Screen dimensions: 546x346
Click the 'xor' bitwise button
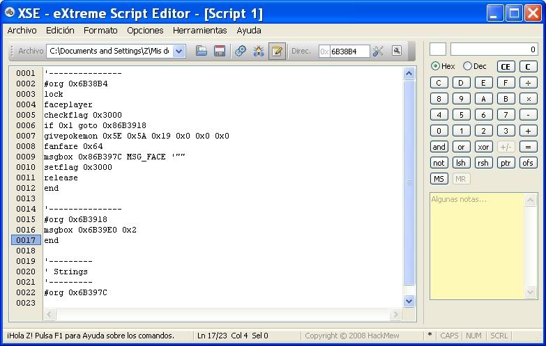(483, 147)
